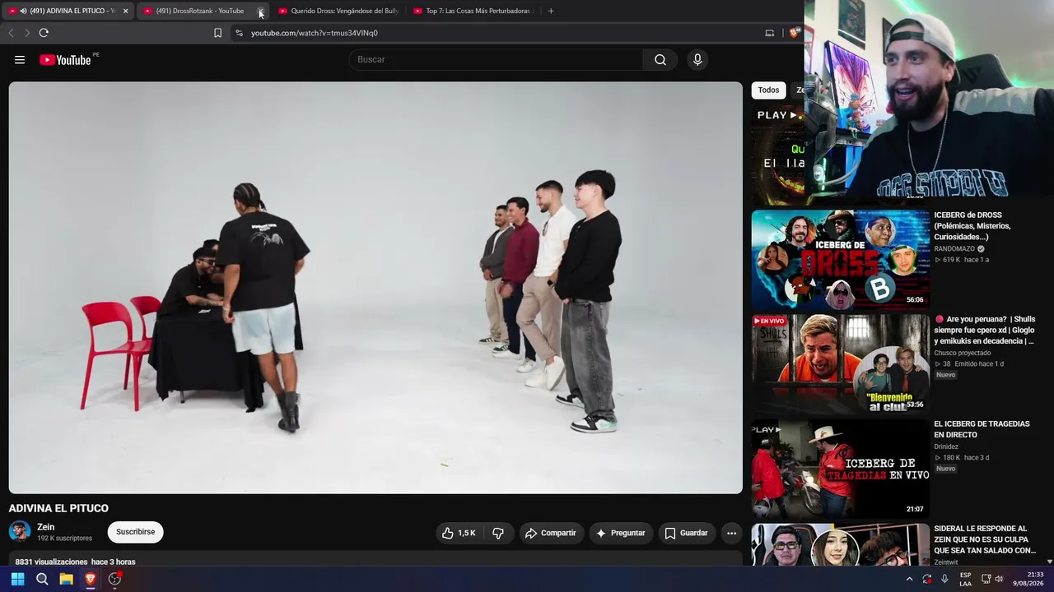The image size is (1054, 592).
Task: Bookmark this page with the bookmark icon
Action: (x=217, y=33)
